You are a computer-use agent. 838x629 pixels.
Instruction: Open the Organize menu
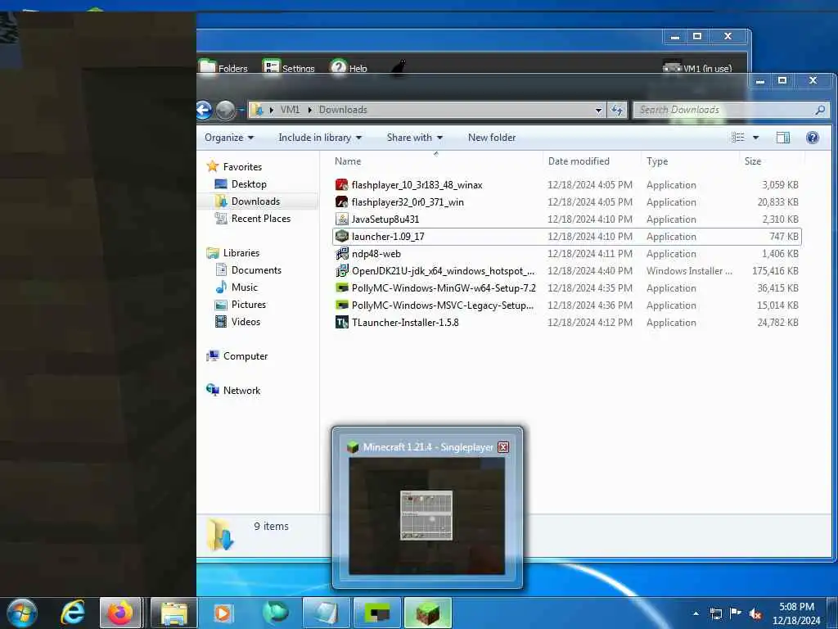click(x=229, y=138)
